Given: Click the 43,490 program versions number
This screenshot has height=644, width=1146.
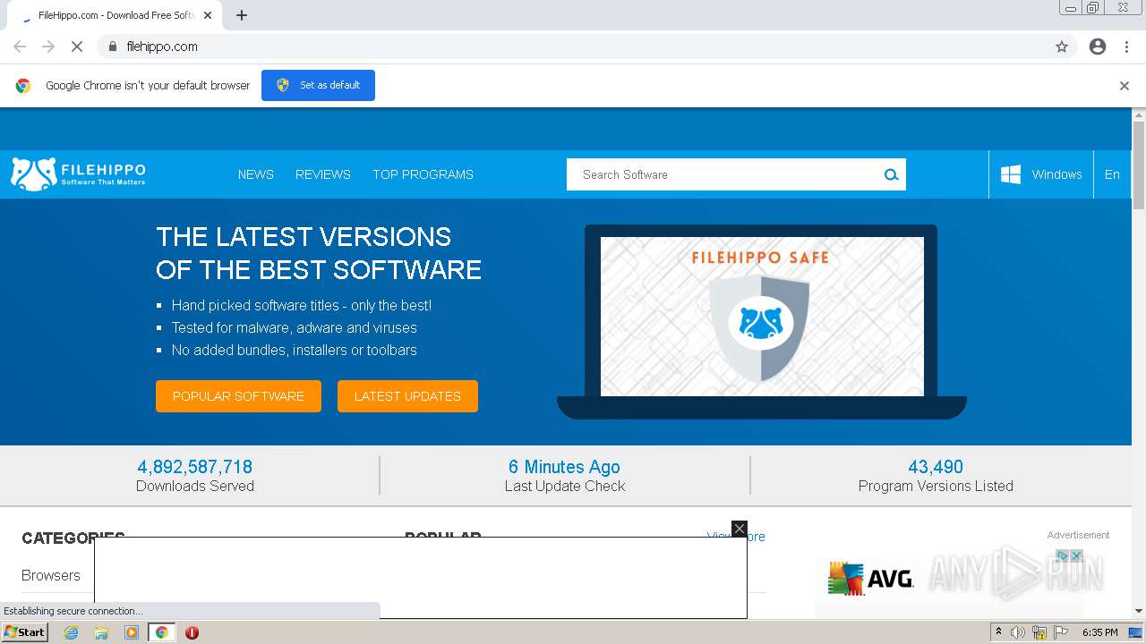Looking at the screenshot, I should [x=936, y=467].
